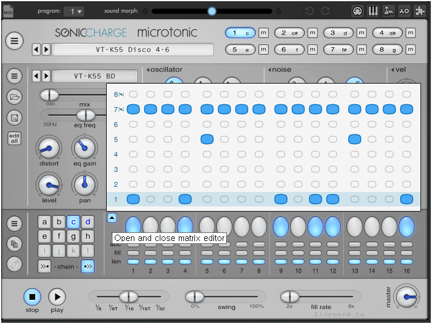Click the eq gain knob
Image resolution: width=432 pixels, height=324 pixels.
pos(84,148)
